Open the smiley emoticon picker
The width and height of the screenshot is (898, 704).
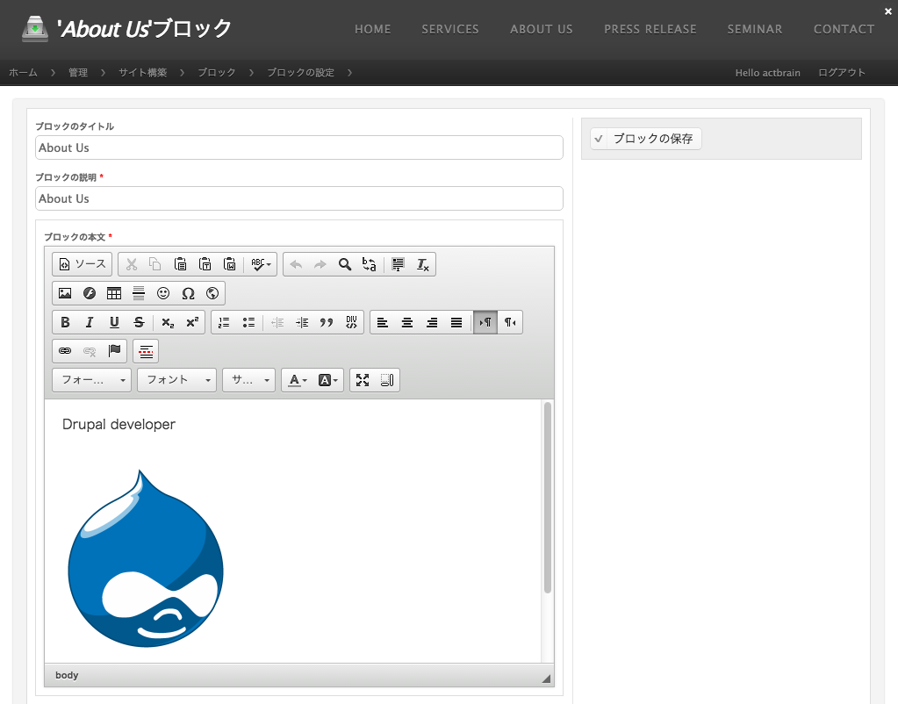pyautogui.click(x=163, y=293)
